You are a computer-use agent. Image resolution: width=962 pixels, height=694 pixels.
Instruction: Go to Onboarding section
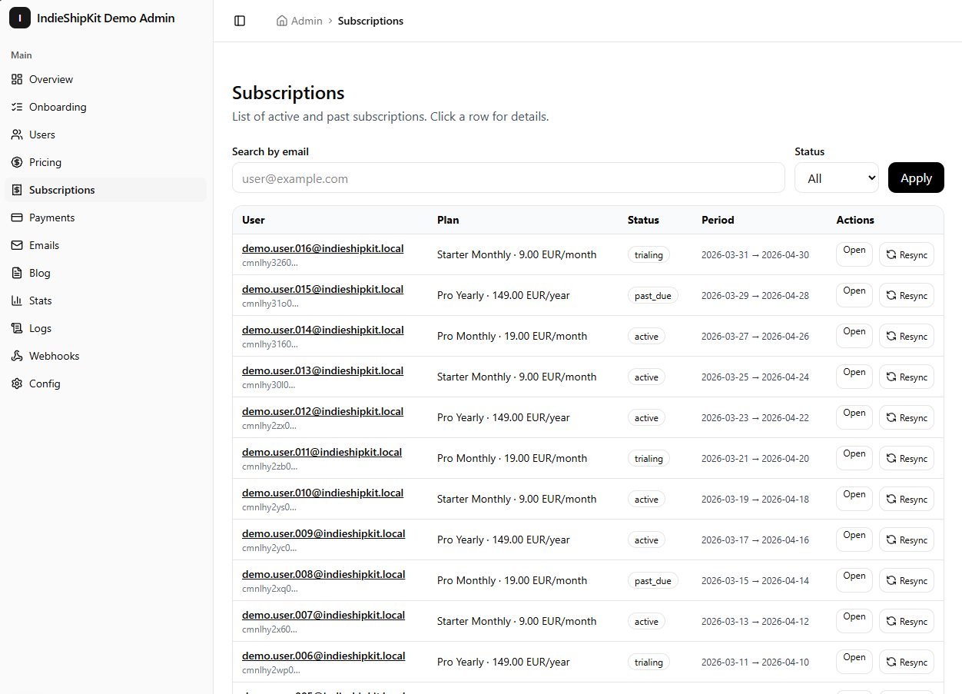tap(106, 107)
